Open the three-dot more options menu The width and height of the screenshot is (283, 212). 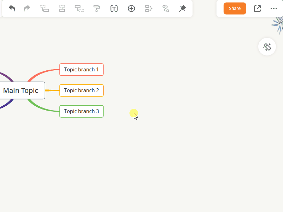click(274, 8)
